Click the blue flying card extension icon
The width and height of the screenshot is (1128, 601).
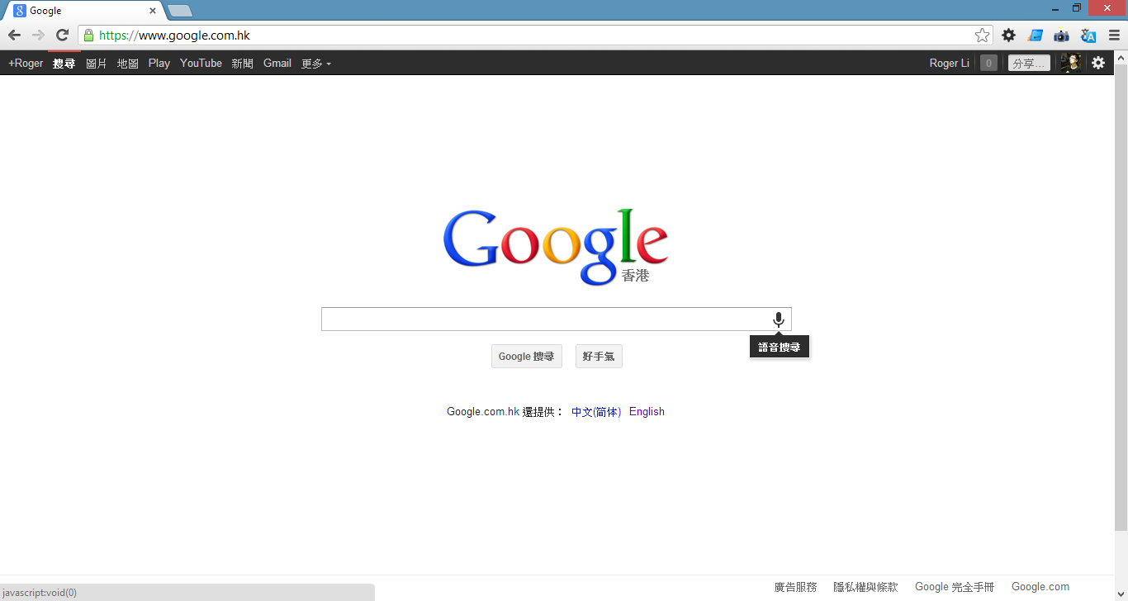coord(1035,35)
